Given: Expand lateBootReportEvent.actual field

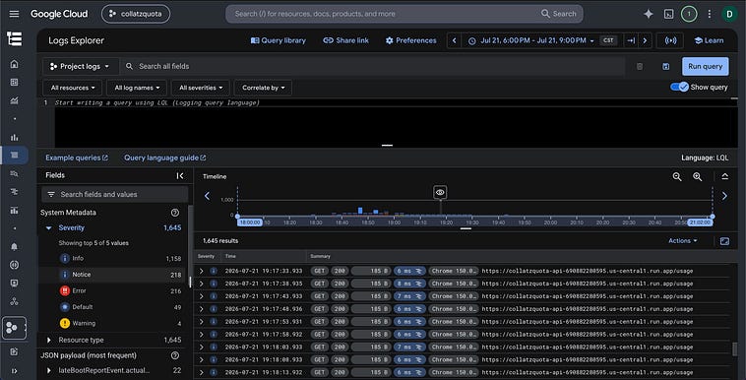Looking at the screenshot, I should click(48, 370).
